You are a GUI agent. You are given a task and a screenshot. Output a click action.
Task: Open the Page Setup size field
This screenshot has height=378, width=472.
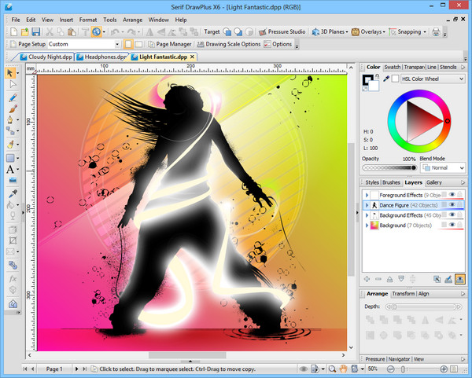[83, 44]
